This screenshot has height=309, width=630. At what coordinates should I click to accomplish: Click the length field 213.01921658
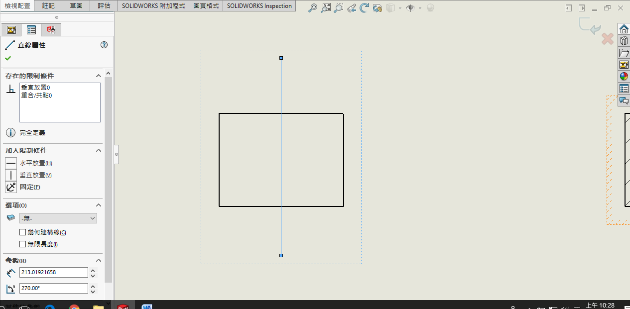[x=54, y=272]
